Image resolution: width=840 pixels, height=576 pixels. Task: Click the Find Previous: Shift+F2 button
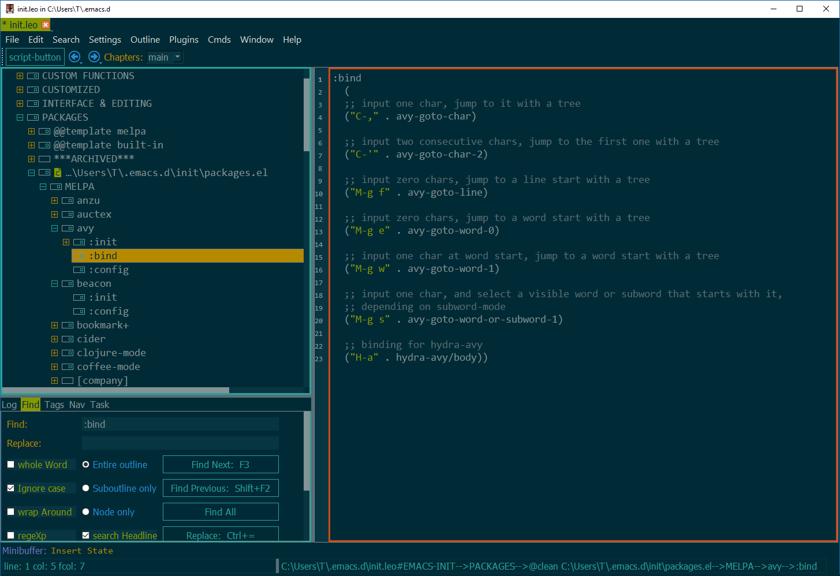[x=221, y=488]
